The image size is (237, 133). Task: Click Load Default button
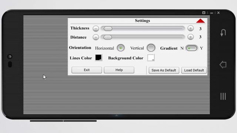click(194, 70)
